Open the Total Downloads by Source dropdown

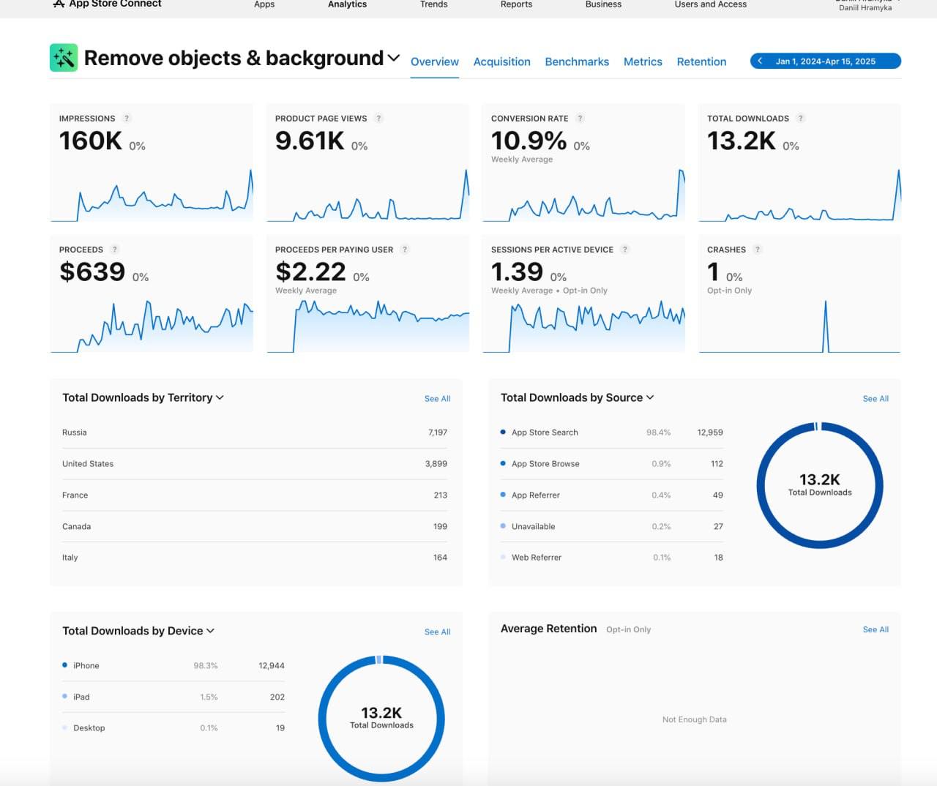[649, 397]
